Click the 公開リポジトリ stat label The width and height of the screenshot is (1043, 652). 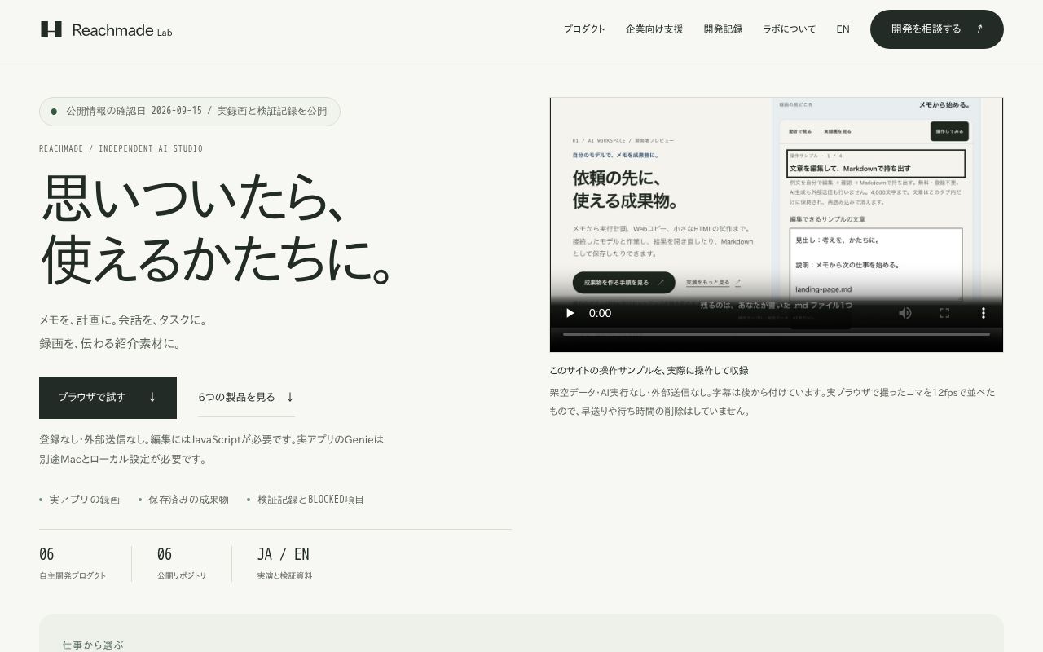(x=182, y=575)
